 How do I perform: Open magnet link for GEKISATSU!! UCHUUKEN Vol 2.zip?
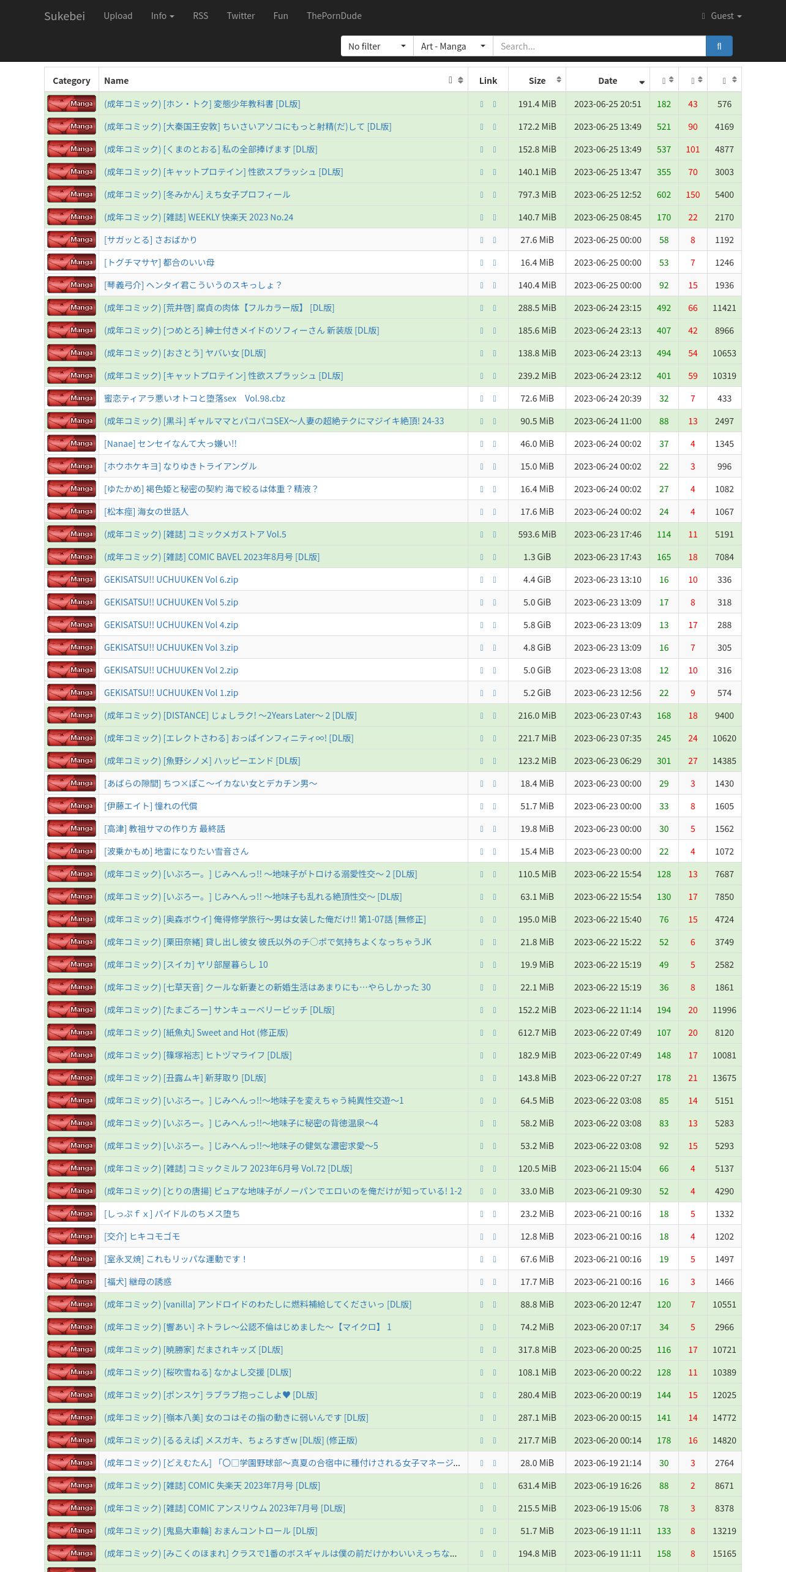[x=495, y=670]
